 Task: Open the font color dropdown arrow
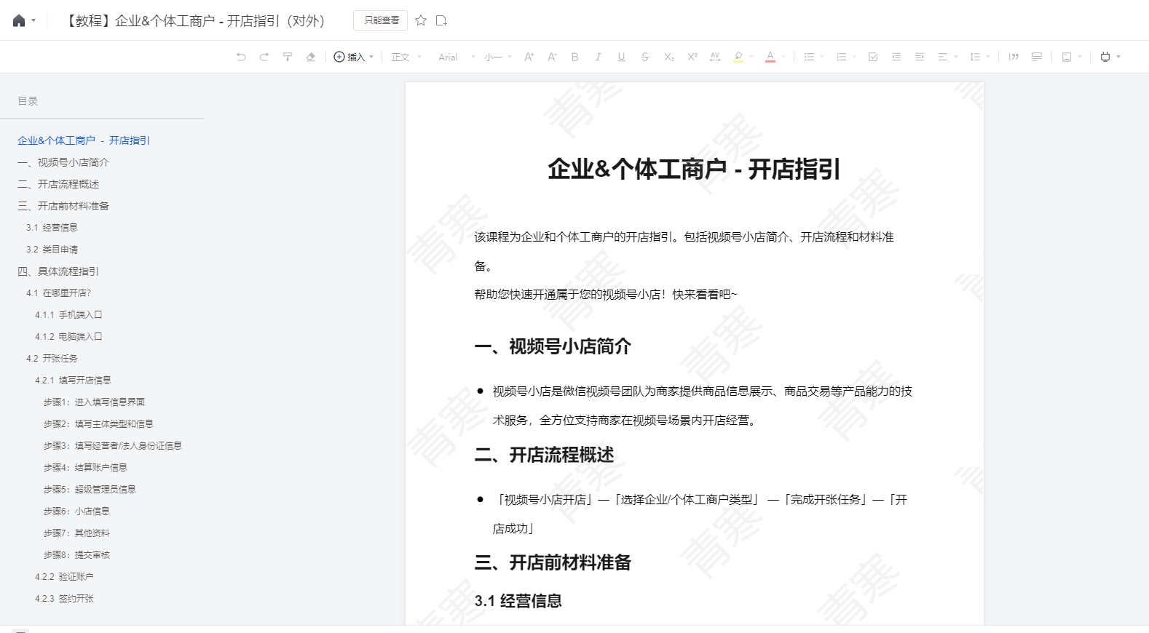783,57
